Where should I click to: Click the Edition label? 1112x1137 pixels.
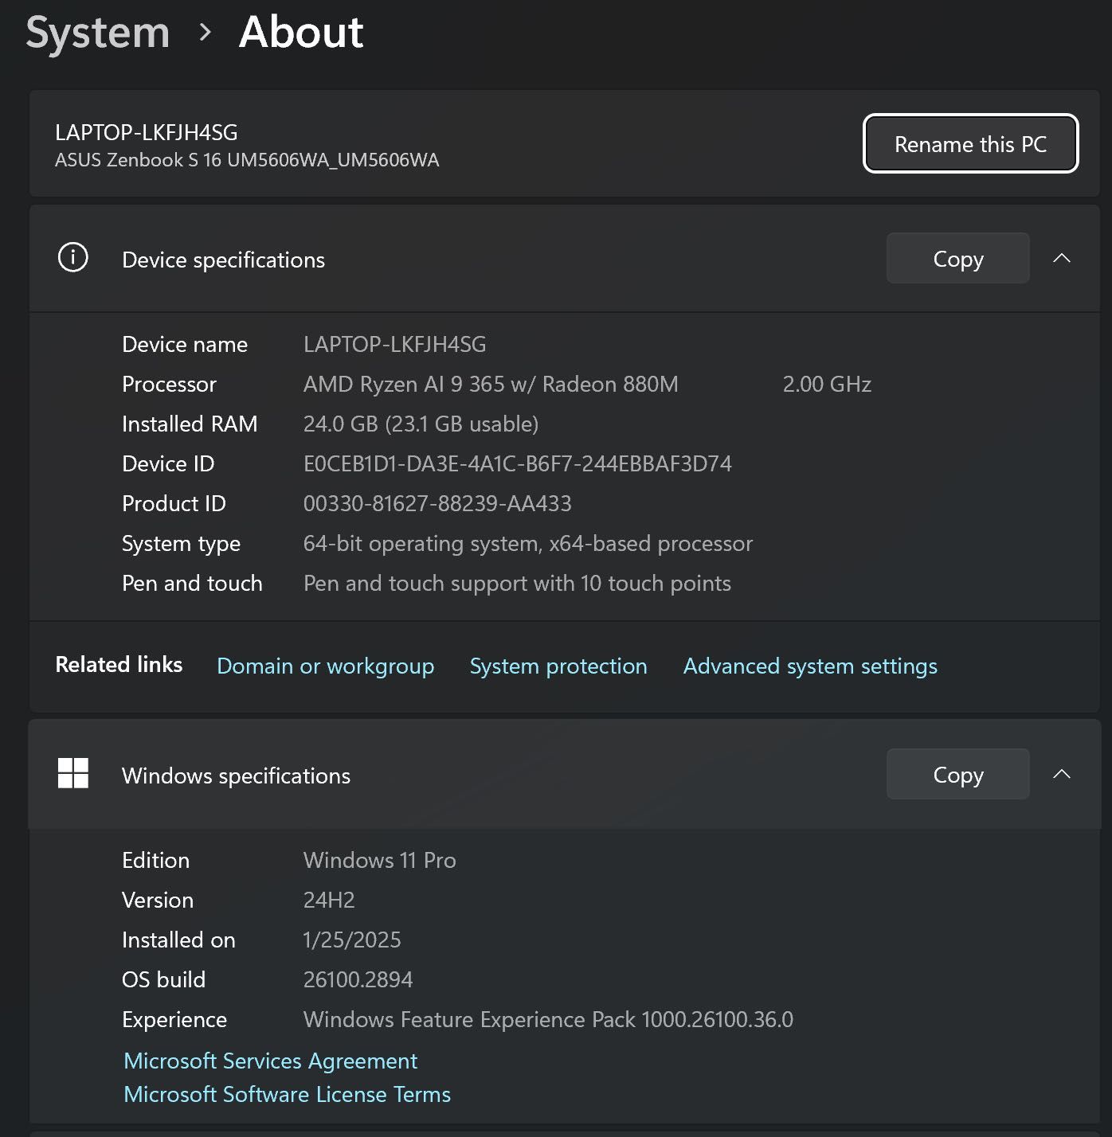(155, 860)
